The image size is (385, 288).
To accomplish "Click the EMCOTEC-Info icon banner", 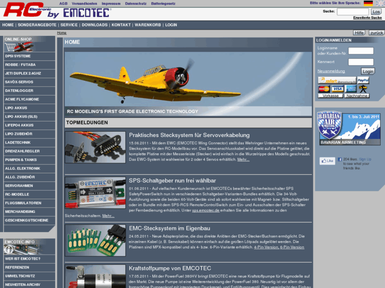I will [24, 249].
